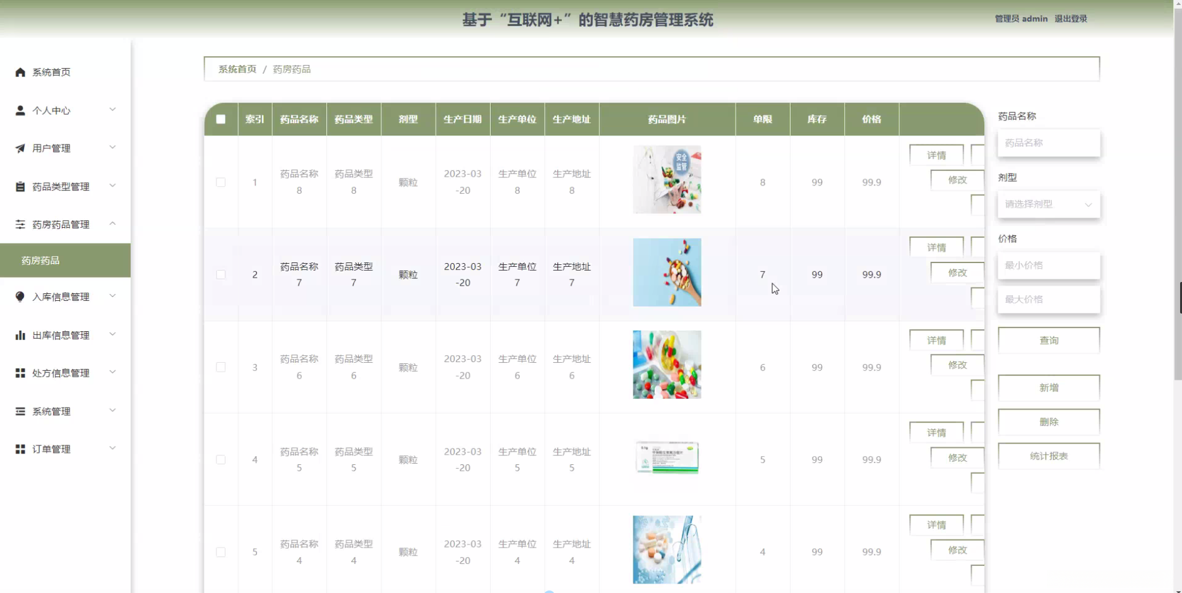
Task: Click the list icon for 系统管理
Action: (20, 411)
